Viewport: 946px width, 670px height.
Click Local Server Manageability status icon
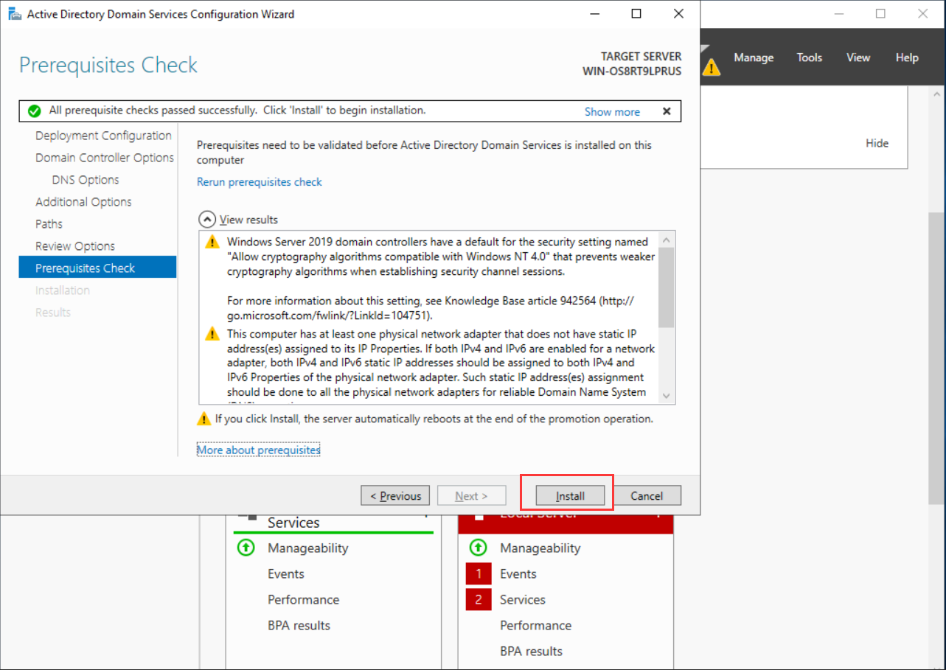click(x=478, y=548)
